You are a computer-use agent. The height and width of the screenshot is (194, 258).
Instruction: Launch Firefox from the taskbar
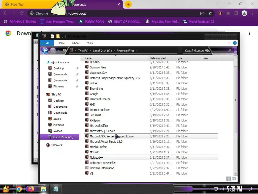(x=31, y=189)
